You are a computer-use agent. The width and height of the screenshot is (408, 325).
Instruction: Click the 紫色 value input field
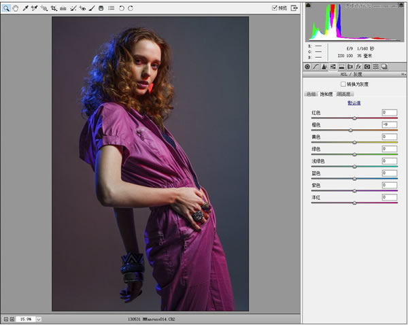[390, 185]
